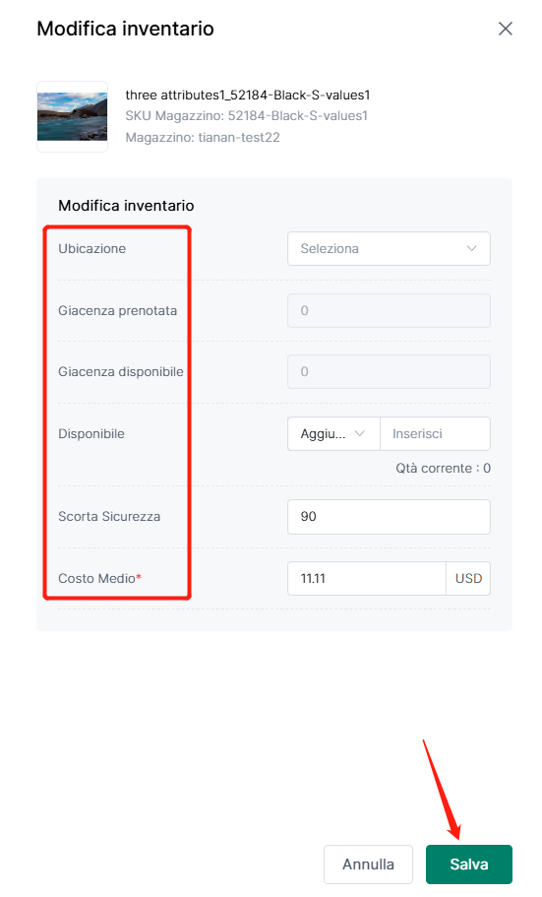Open the Aggiu... adjustment type dropdown
This screenshot has height=897, width=542.
333,433
